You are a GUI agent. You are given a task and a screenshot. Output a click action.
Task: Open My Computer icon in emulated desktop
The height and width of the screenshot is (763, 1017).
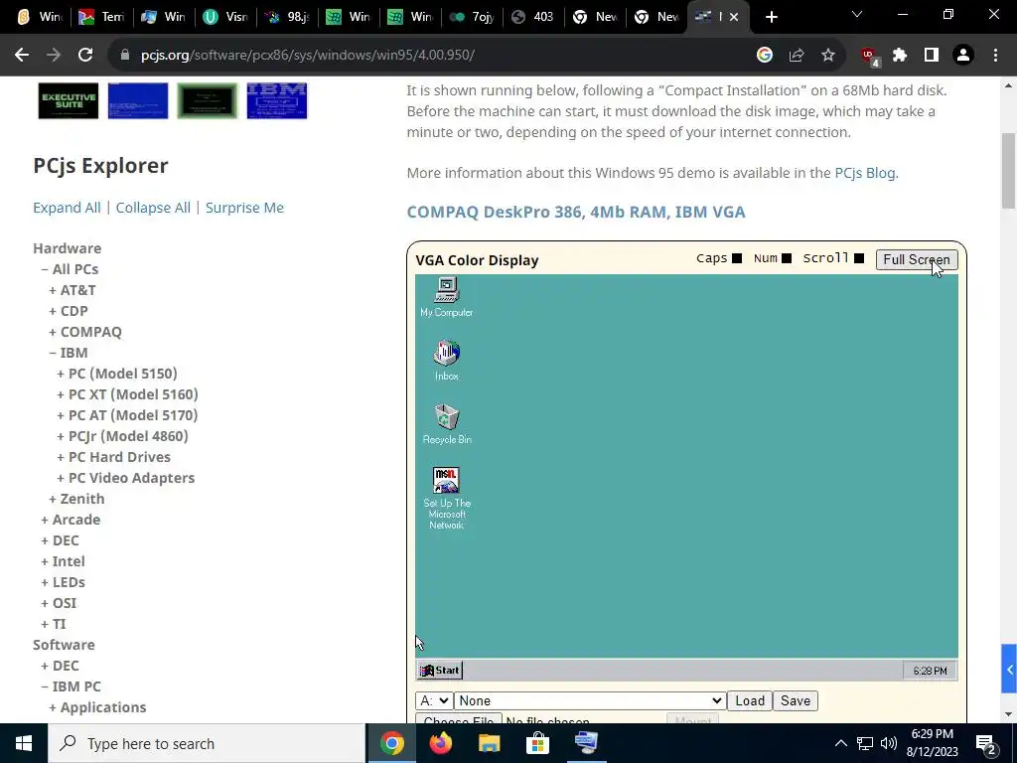click(446, 297)
